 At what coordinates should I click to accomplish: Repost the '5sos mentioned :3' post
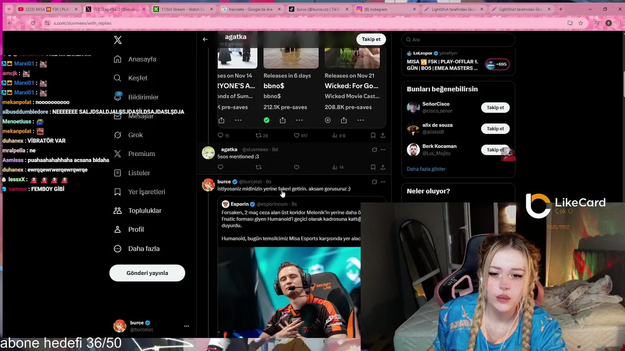click(259, 167)
